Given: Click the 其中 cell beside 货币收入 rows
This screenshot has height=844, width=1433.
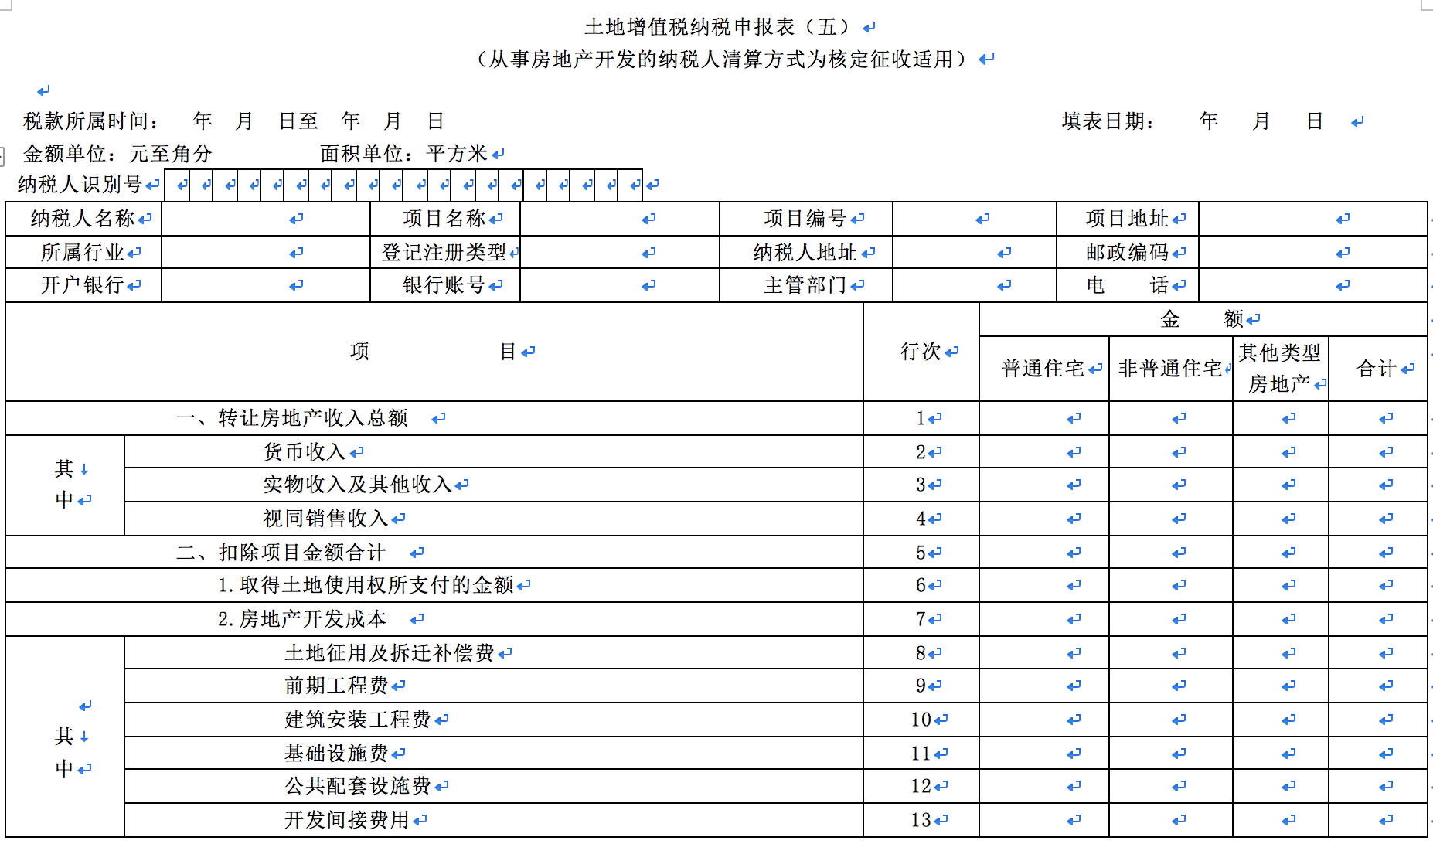Looking at the screenshot, I should click(65, 485).
